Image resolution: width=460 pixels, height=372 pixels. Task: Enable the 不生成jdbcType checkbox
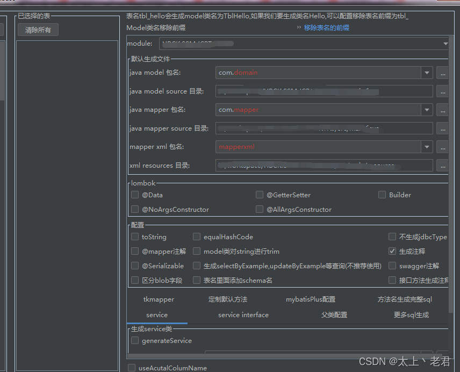click(392, 237)
